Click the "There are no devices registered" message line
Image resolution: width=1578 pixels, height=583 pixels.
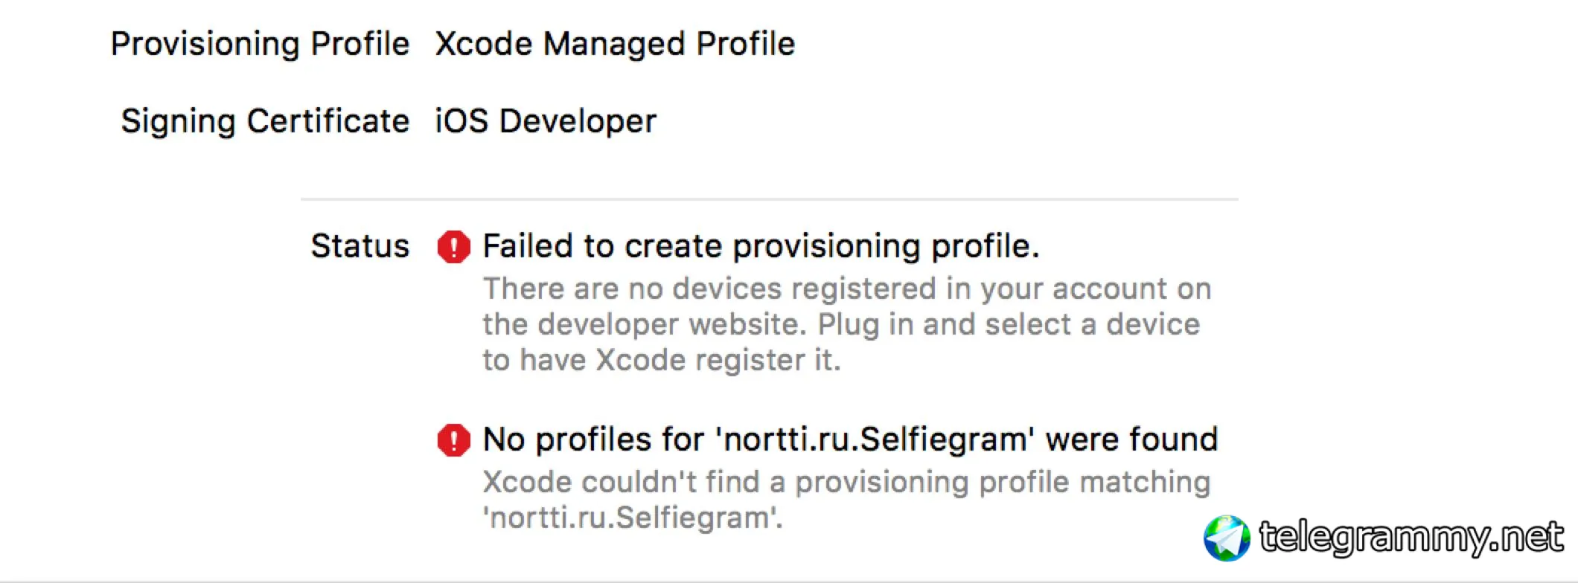click(x=847, y=289)
